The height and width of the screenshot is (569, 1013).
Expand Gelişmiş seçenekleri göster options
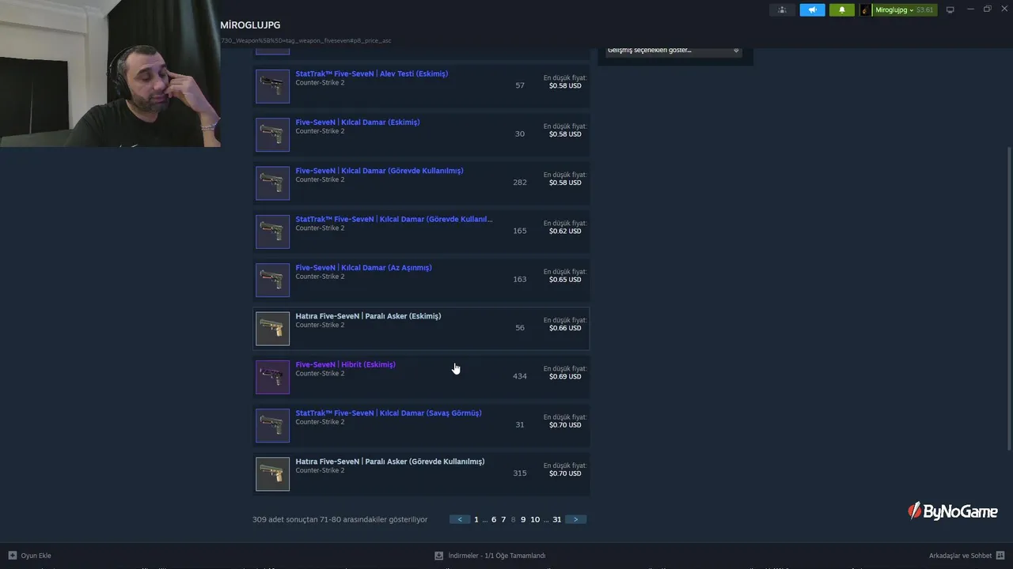pyautogui.click(x=673, y=50)
